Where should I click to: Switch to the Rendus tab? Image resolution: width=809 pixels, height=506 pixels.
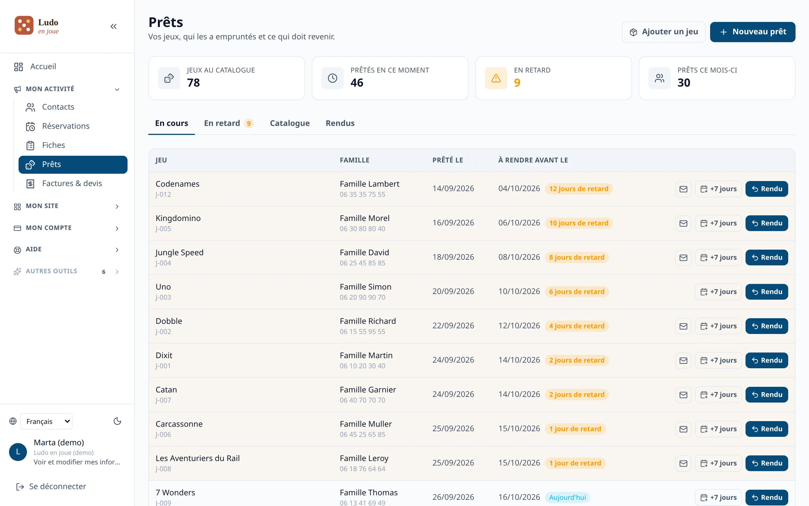(x=340, y=123)
